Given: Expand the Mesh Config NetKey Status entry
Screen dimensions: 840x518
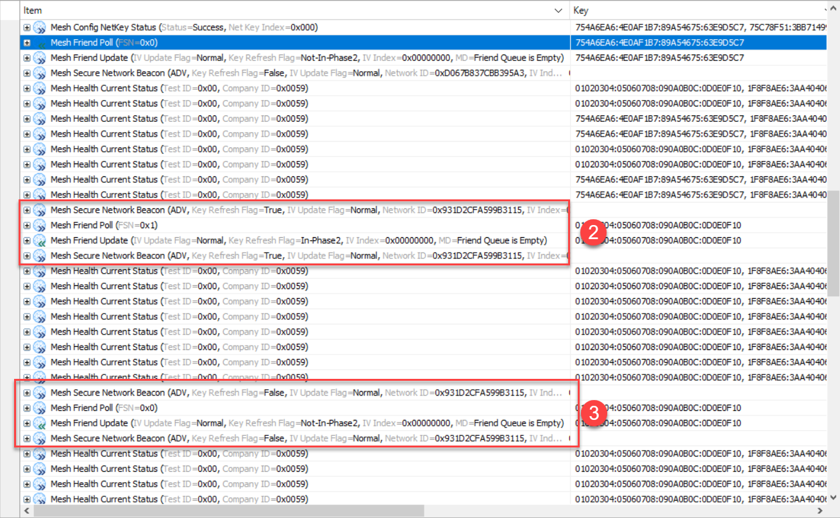Looking at the screenshot, I should click(27, 28).
